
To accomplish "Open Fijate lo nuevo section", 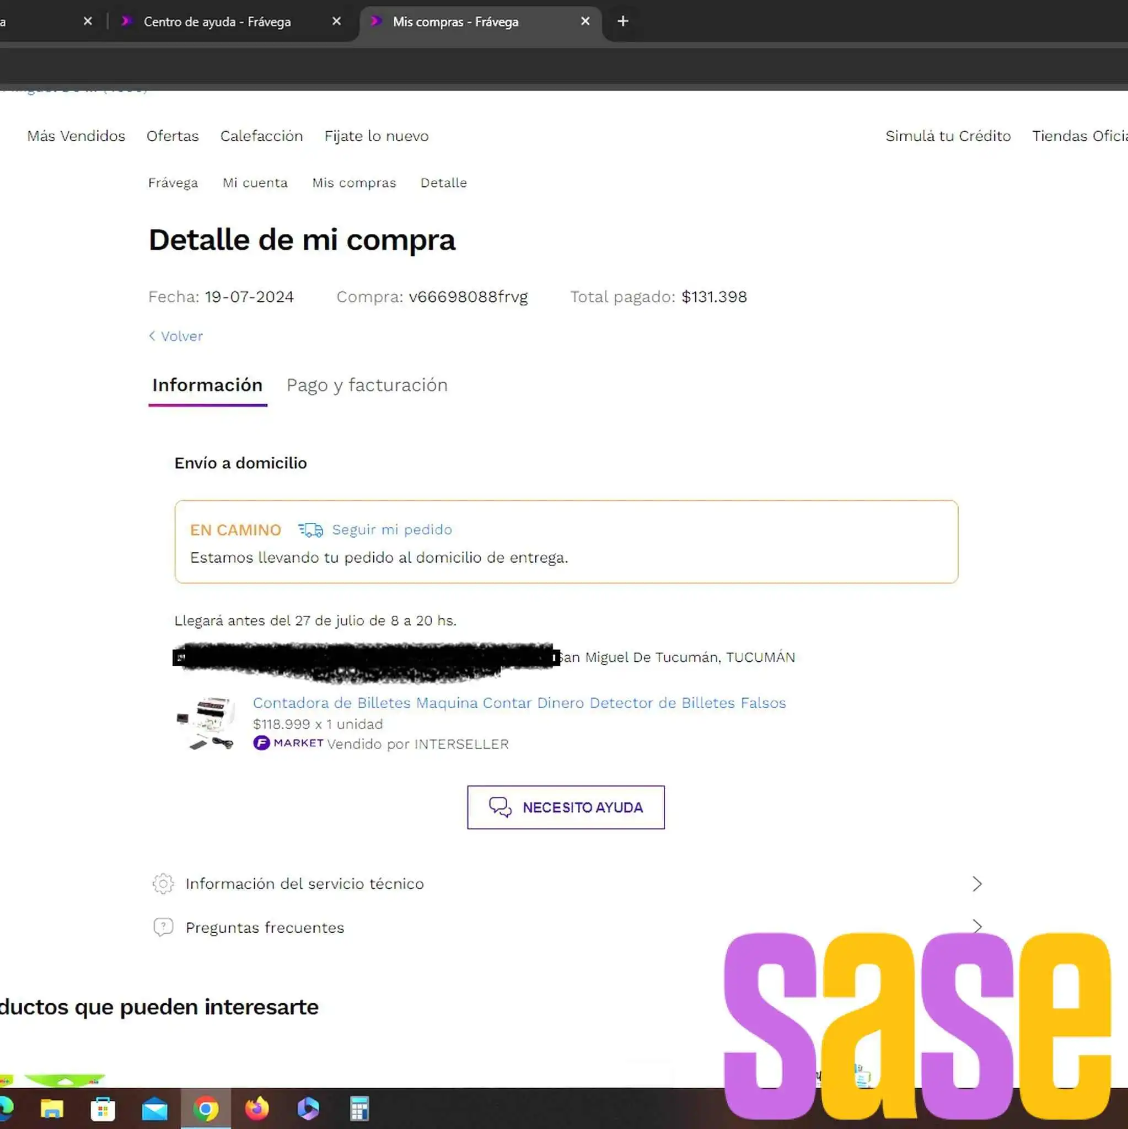I will click(377, 136).
